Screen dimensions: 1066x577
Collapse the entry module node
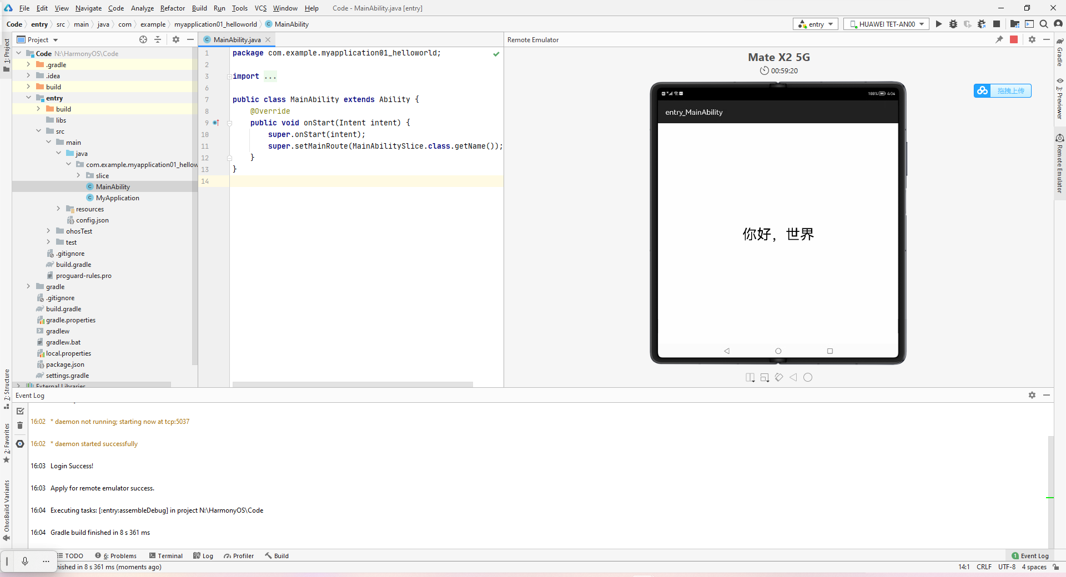click(28, 98)
